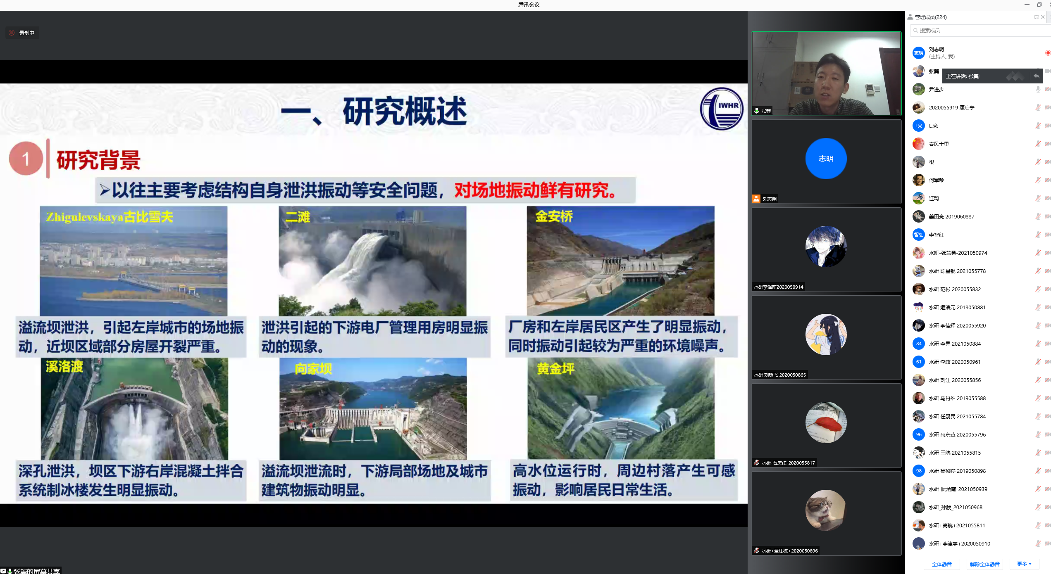Toggle microphone for 水研_孙骏_2021050968
Image resolution: width=1051 pixels, height=574 pixels.
pyautogui.click(x=1038, y=507)
